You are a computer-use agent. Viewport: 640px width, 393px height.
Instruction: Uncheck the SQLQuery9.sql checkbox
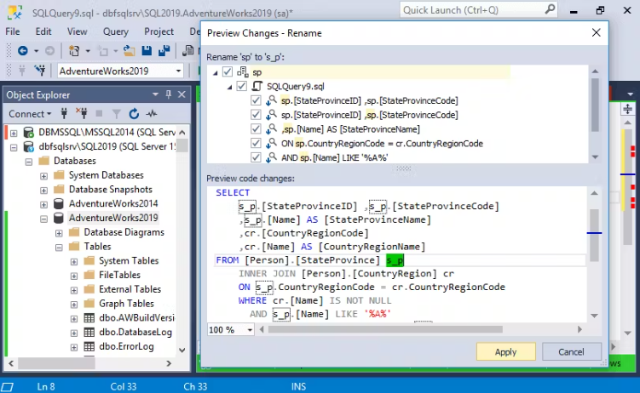(242, 86)
